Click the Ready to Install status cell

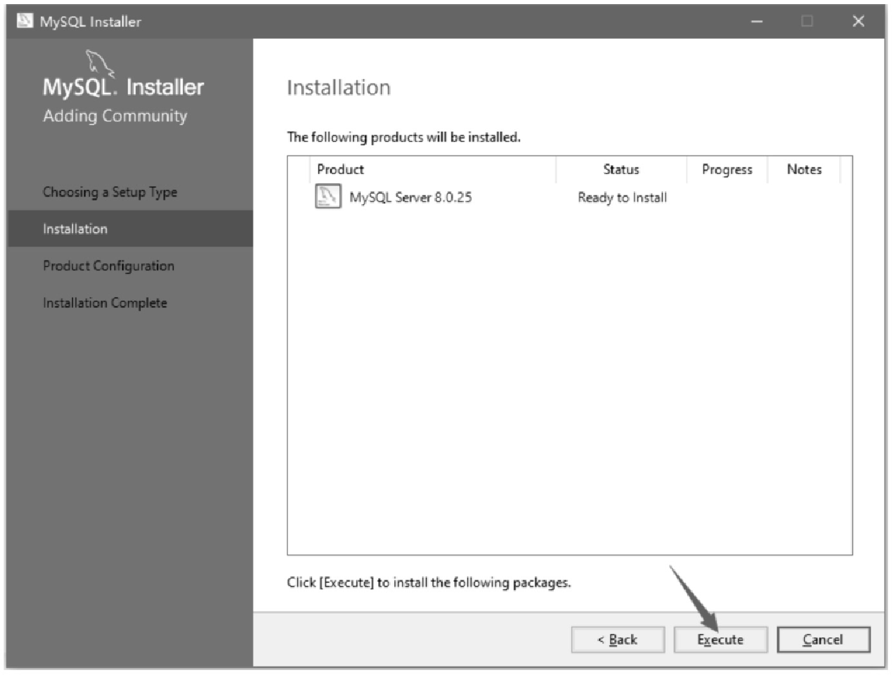[622, 198]
